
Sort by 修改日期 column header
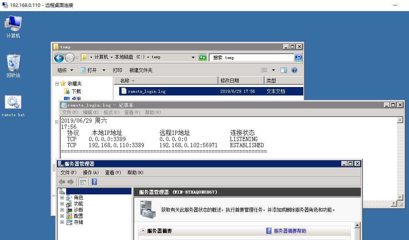[241, 81]
